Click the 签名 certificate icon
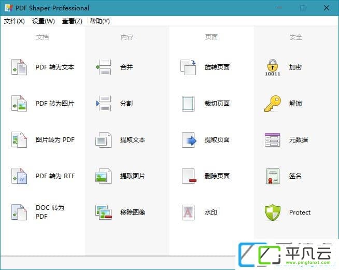 (x=273, y=176)
